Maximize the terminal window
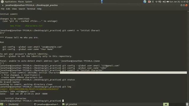The height and width of the screenshot is (106, 189). pos(184,5)
